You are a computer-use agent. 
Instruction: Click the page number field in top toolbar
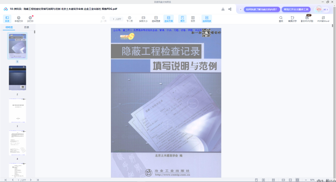point(117,19)
